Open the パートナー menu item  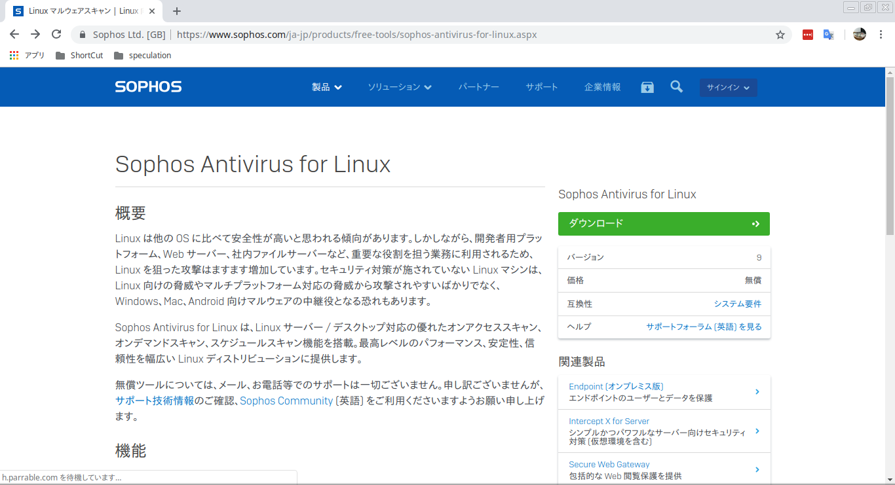(x=478, y=87)
